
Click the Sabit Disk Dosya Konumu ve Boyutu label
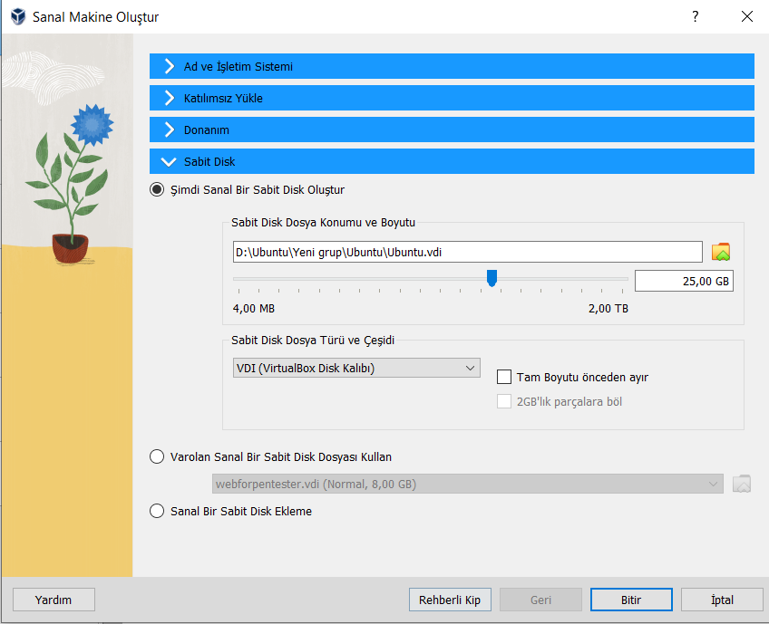tap(323, 223)
